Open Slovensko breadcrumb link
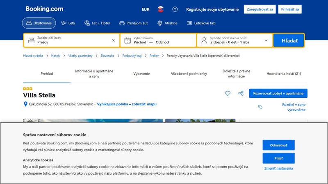The width and height of the screenshot is (328, 184). click(107, 56)
